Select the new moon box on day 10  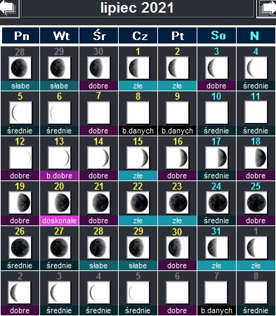216,113
